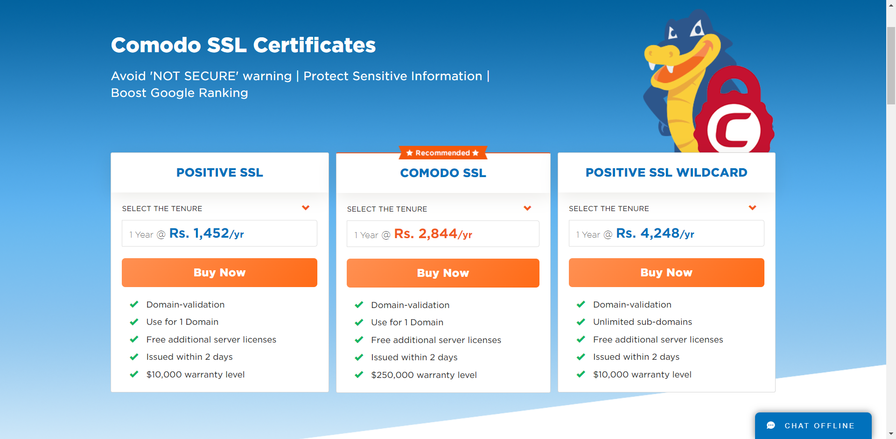896x439 pixels.
Task: Click the chat bubble icon near CHAT OFFLINE
Action: [x=771, y=425]
